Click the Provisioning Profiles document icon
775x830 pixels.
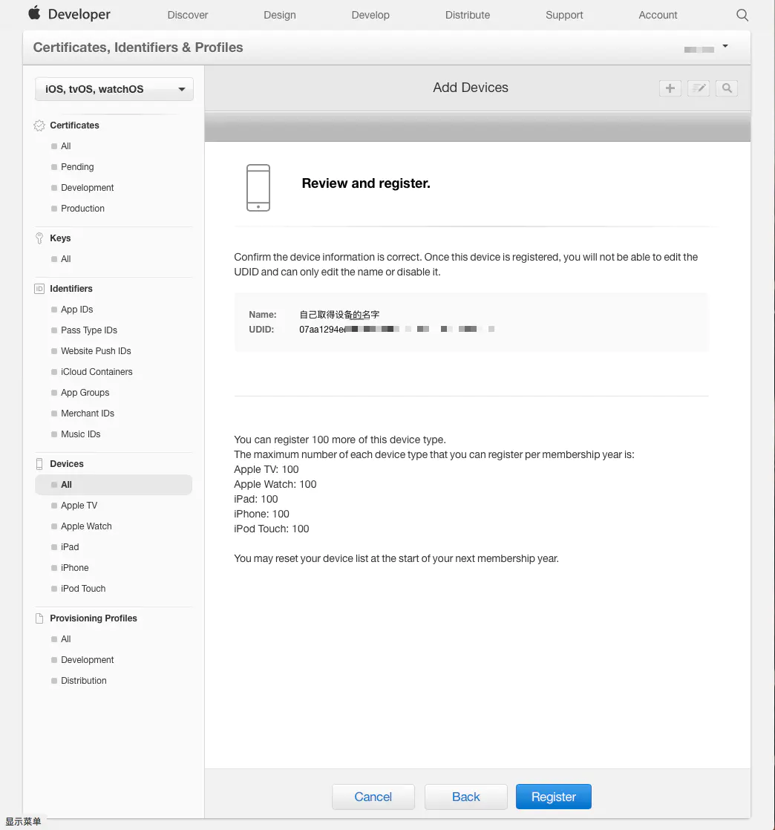[x=39, y=618]
